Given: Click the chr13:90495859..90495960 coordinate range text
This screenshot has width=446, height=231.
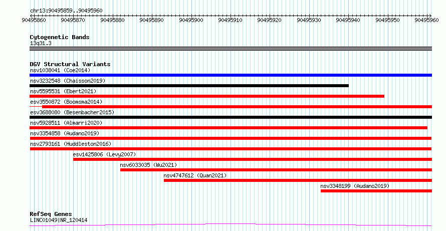Looking at the screenshot, I should [x=66, y=11].
